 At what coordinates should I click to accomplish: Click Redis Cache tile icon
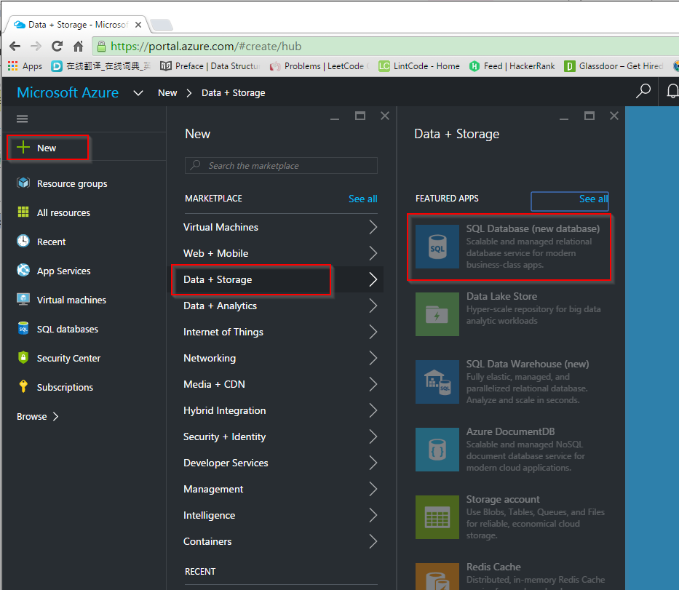(x=437, y=576)
